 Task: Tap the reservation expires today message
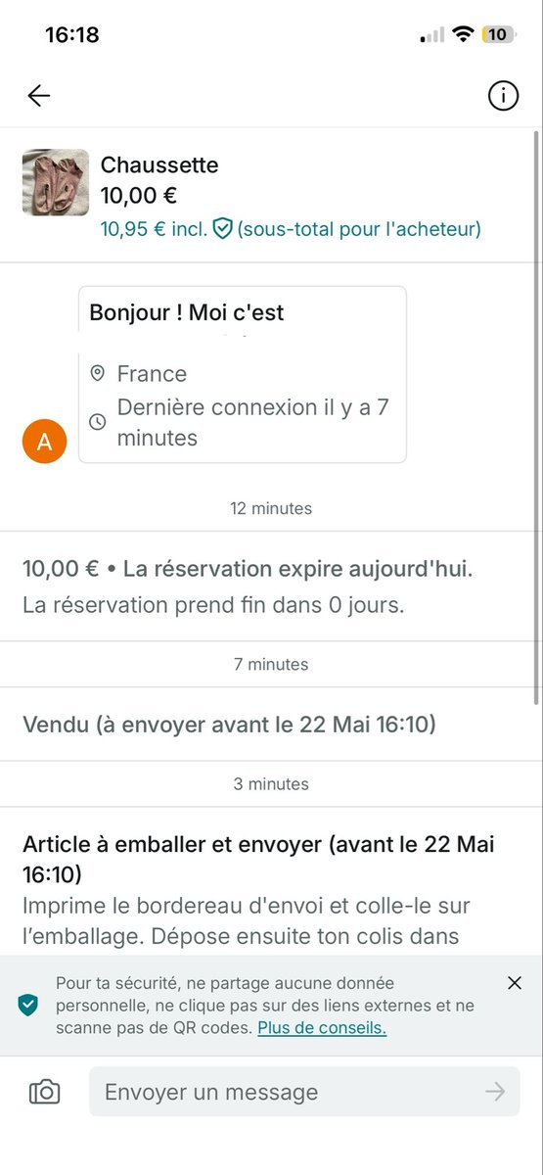coord(248,569)
